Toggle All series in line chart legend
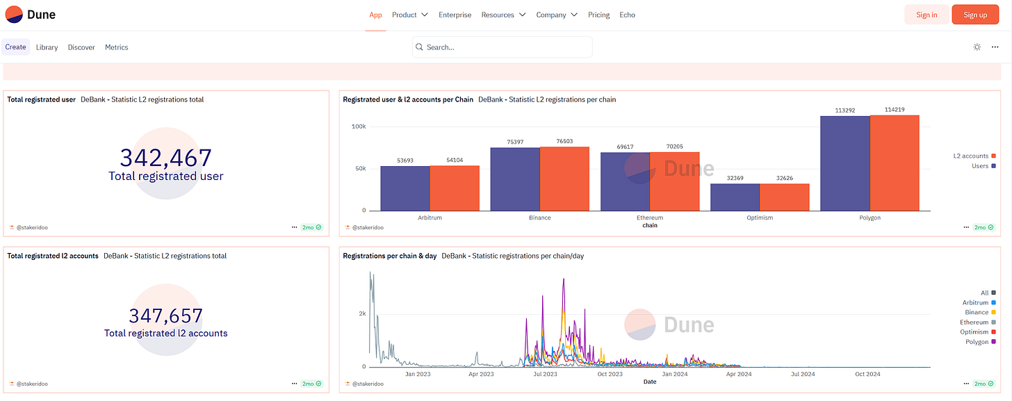The image size is (1012, 401). (x=988, y=293)
